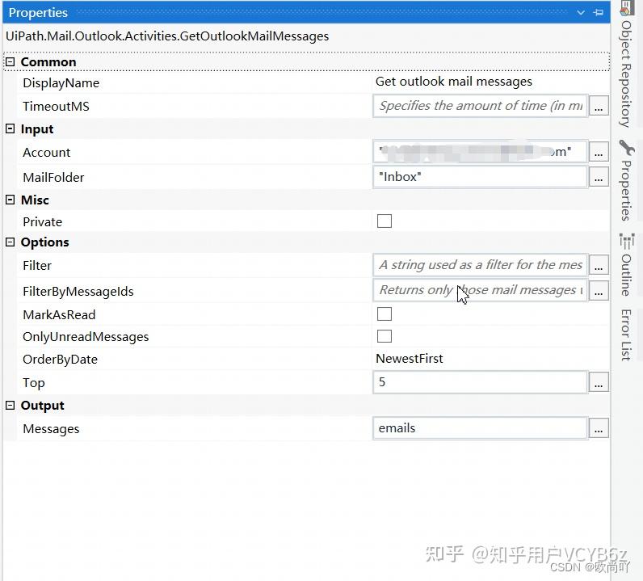Screen dimensions: 643x581
Task: Collapse the Misc section
Action: tap(10, 200)
